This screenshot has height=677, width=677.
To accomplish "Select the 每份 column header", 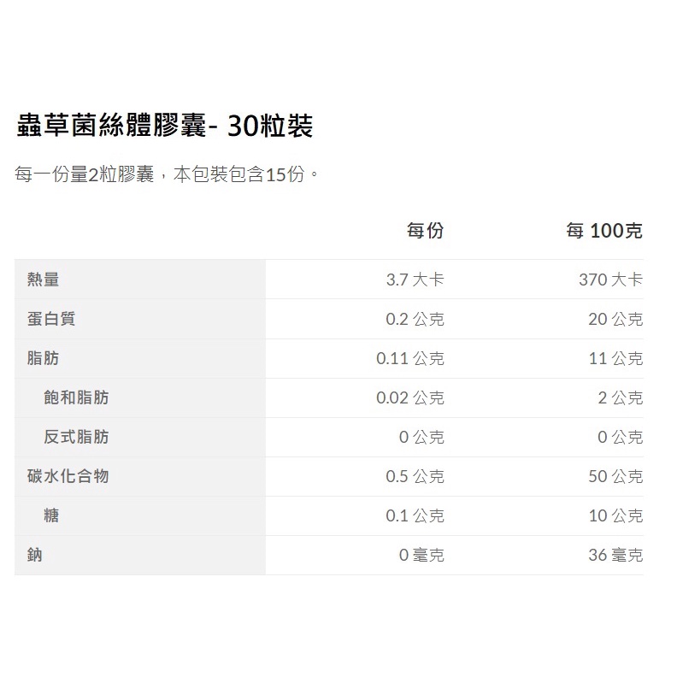I will tap(425, 231).
